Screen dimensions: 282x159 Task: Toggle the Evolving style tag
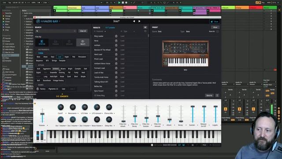click(62, 72)
